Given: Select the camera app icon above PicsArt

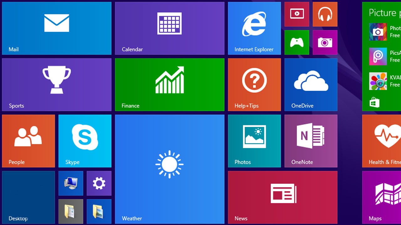Looking at the screenshot, I should tap(378, 32).
